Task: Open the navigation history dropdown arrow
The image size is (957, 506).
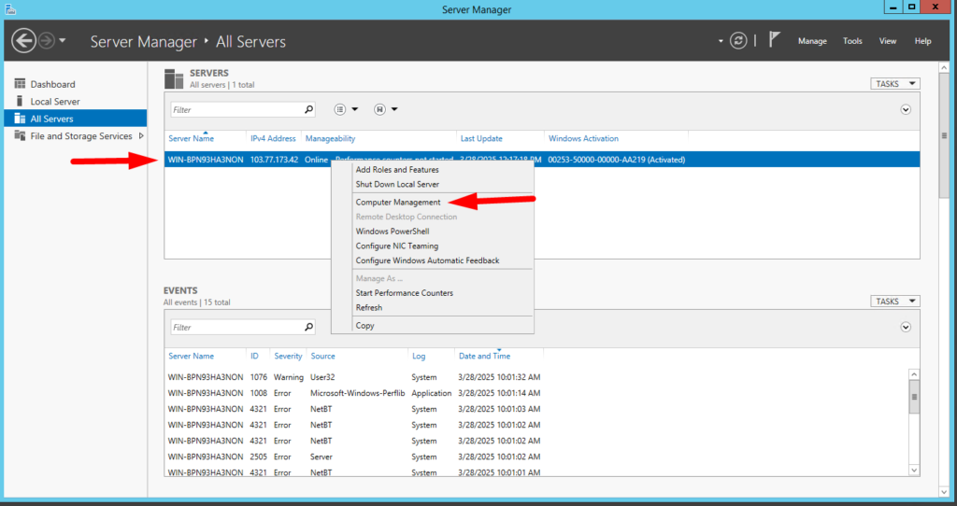Action: [63, 41]
